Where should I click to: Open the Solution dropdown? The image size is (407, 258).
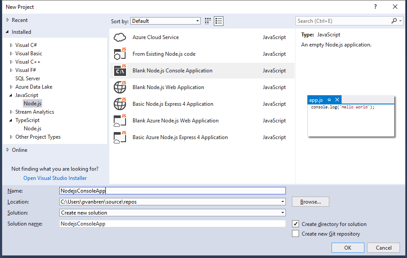173,213
